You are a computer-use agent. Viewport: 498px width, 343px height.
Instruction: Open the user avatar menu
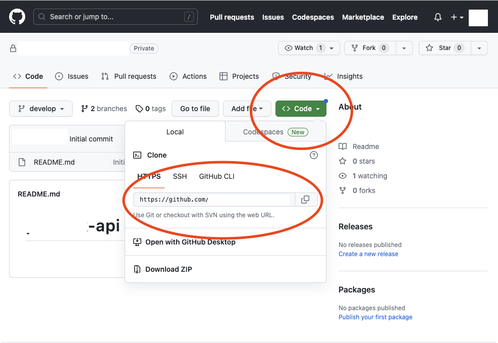[478, 18]
